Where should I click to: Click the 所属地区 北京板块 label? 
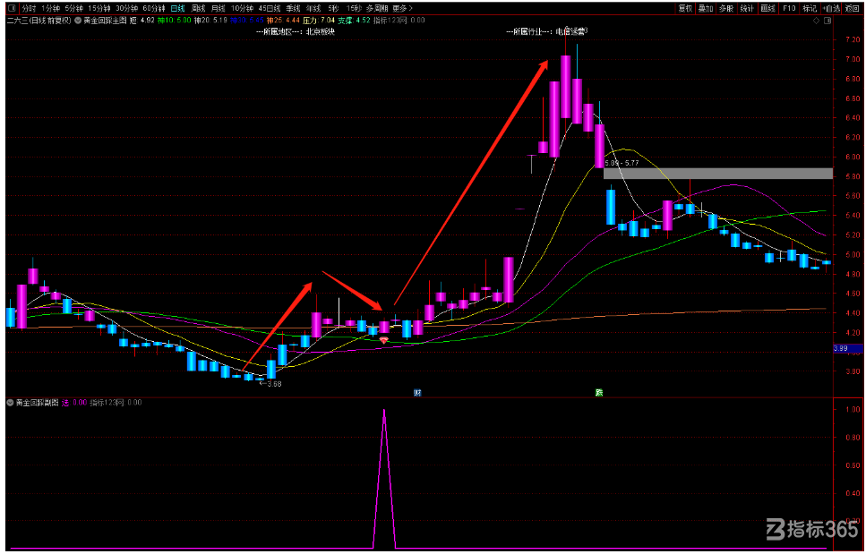click(x=296, y=31)
